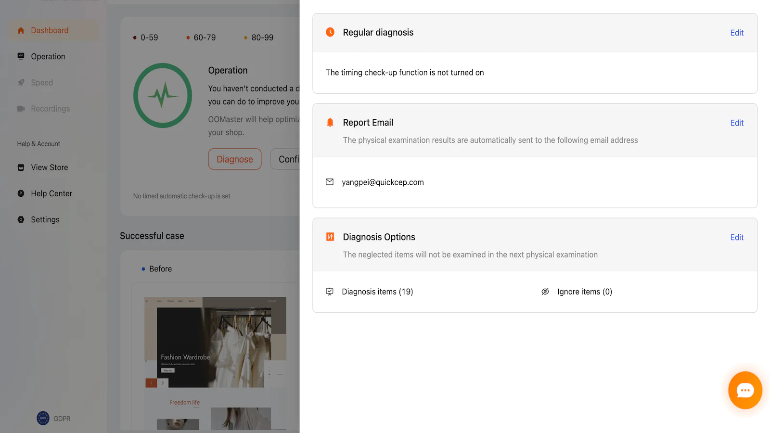Click the Diagnosis Options sliders icon
Viewport: 770px width, 433px height.
point(330,237)
